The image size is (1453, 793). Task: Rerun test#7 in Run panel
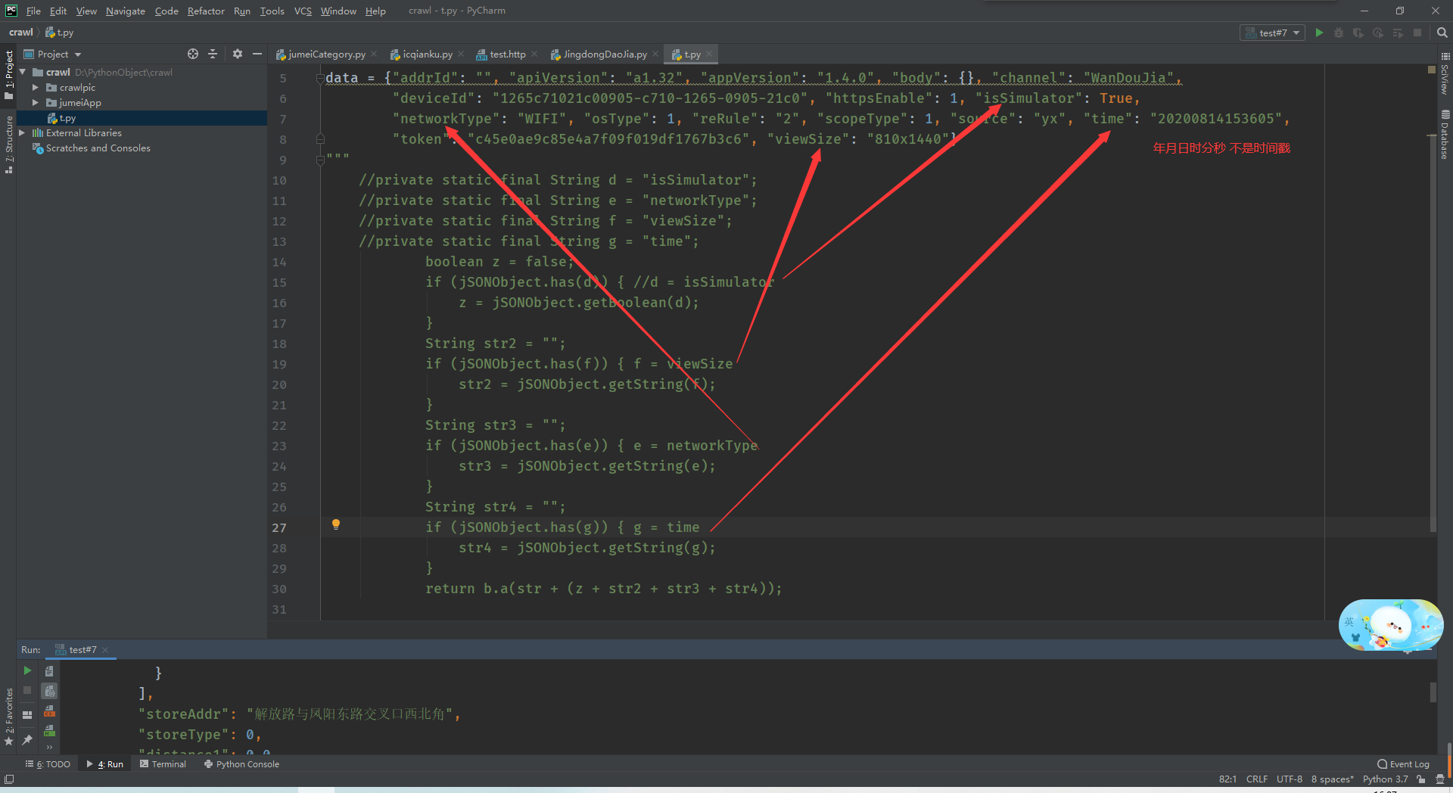27,670
